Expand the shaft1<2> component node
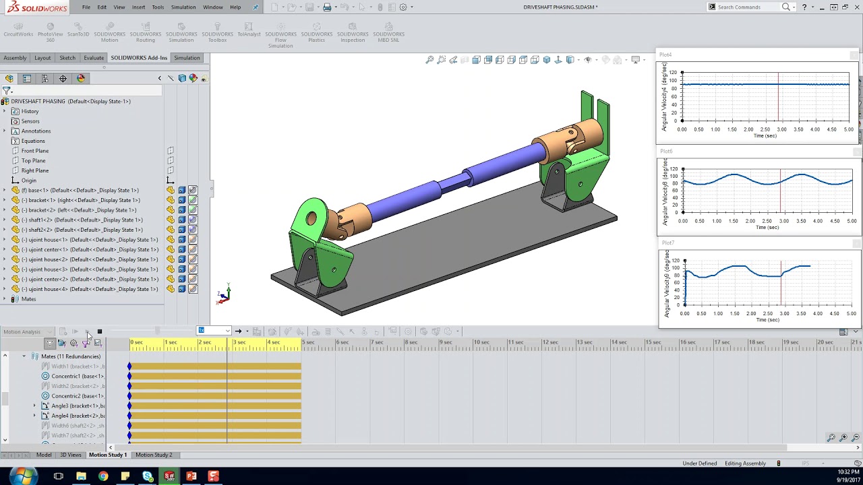The height and width of the screenshot is (485, 863). pyautogui.click(x=5, y=220)
